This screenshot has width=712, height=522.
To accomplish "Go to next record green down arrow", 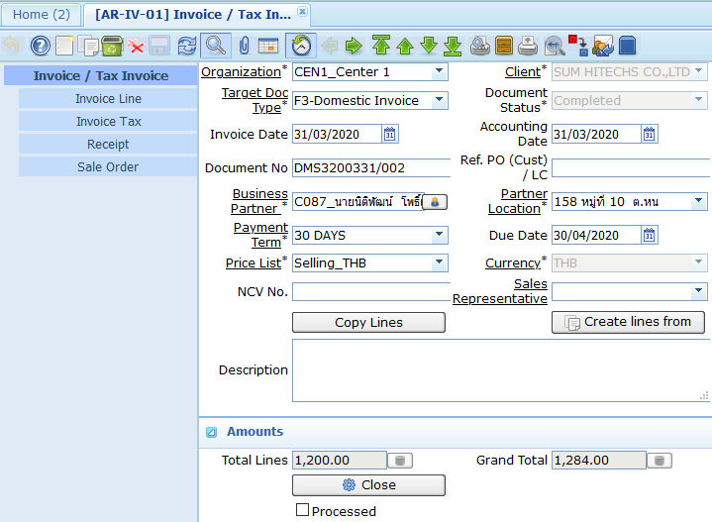I will 429,46.
